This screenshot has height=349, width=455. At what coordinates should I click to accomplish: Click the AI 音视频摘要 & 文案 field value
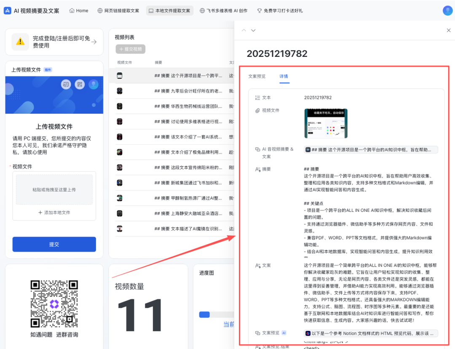coord(371,150)
